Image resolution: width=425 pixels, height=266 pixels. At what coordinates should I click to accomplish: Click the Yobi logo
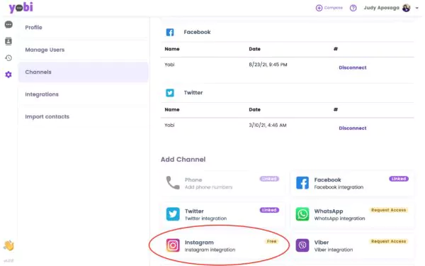tap(21, 7)
